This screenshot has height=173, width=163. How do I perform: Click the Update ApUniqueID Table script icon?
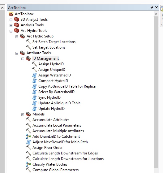coord(34,103)
